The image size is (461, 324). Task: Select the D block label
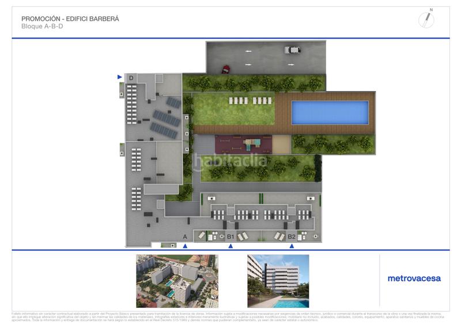pyautogui.click(x=131, y=78)
